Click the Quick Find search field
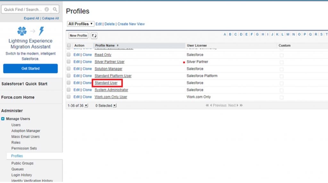Viewport: 328px width, 183px height. (23, 9)
